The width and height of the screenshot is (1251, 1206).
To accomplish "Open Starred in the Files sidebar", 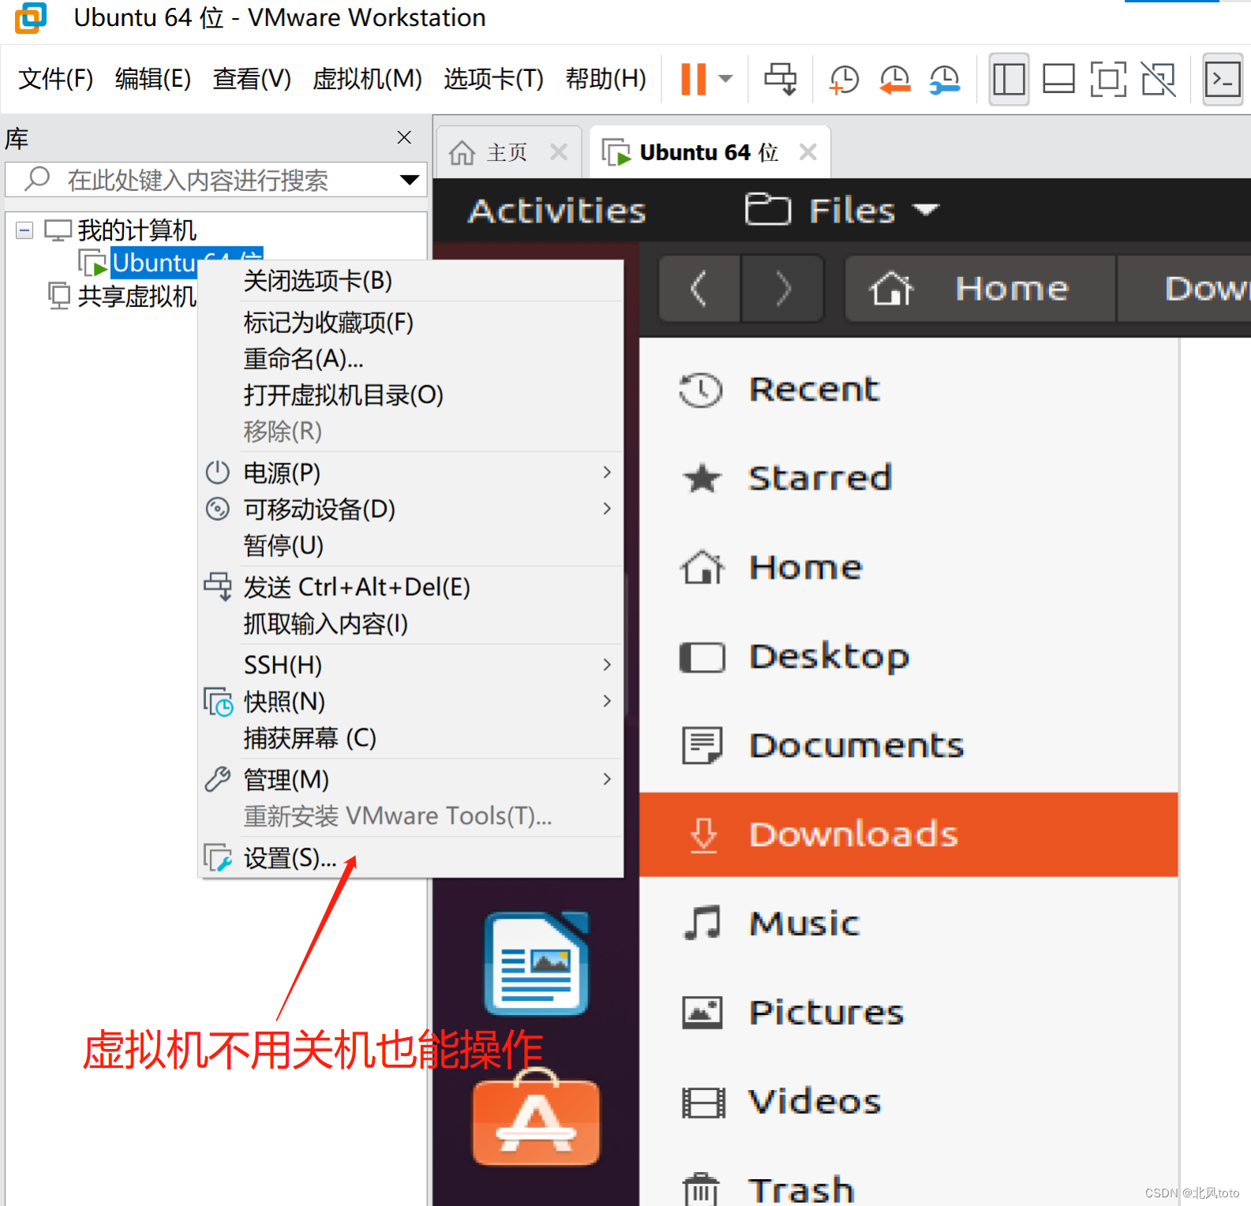I will pyautogui.click(x=908, y=478).
